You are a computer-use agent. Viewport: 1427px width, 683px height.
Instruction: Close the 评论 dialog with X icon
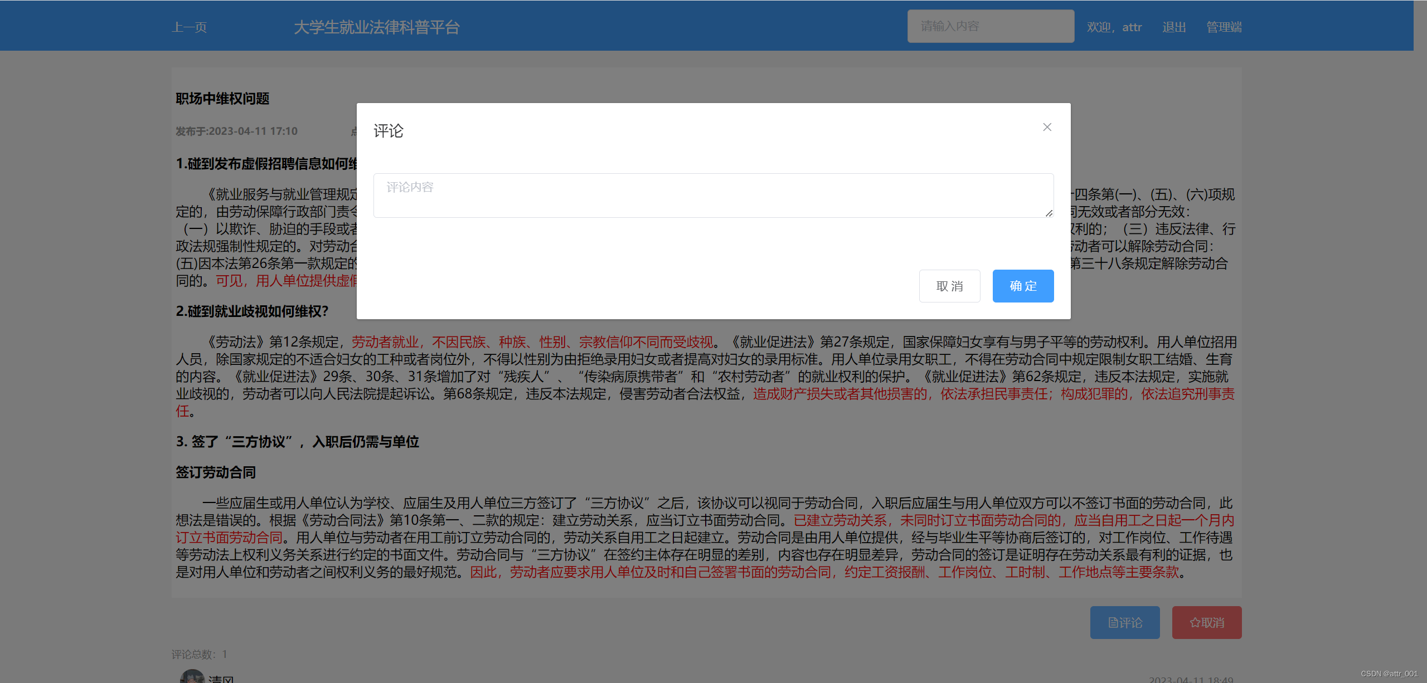1047,127
